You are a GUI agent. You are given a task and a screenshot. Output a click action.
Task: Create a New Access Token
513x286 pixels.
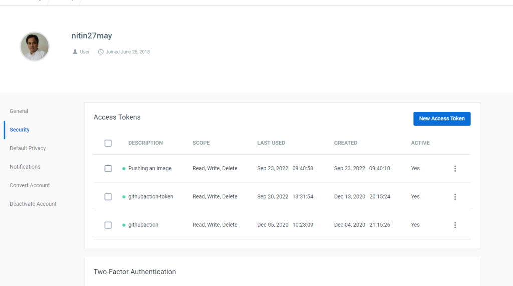[x=442, y=119]
